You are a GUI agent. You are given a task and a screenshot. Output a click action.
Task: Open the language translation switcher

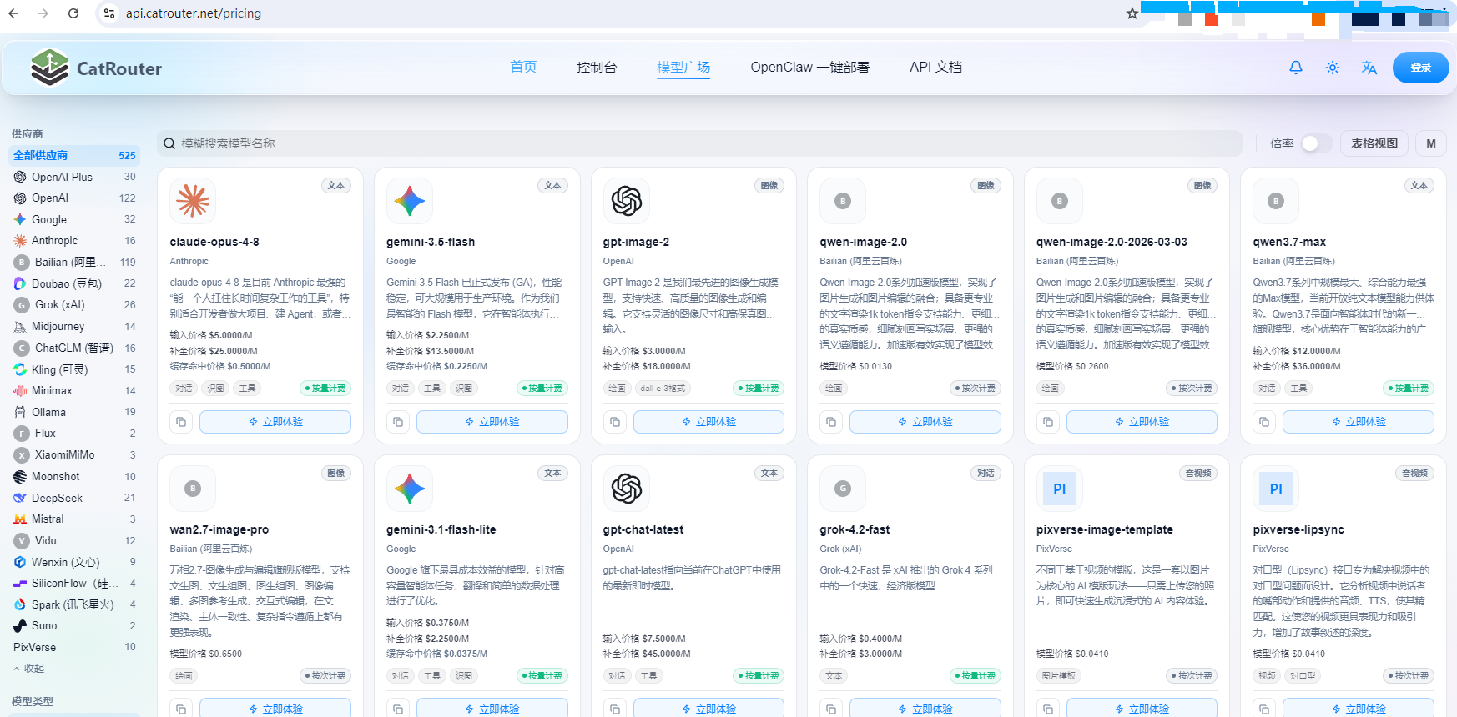[x=1369, y=68]
